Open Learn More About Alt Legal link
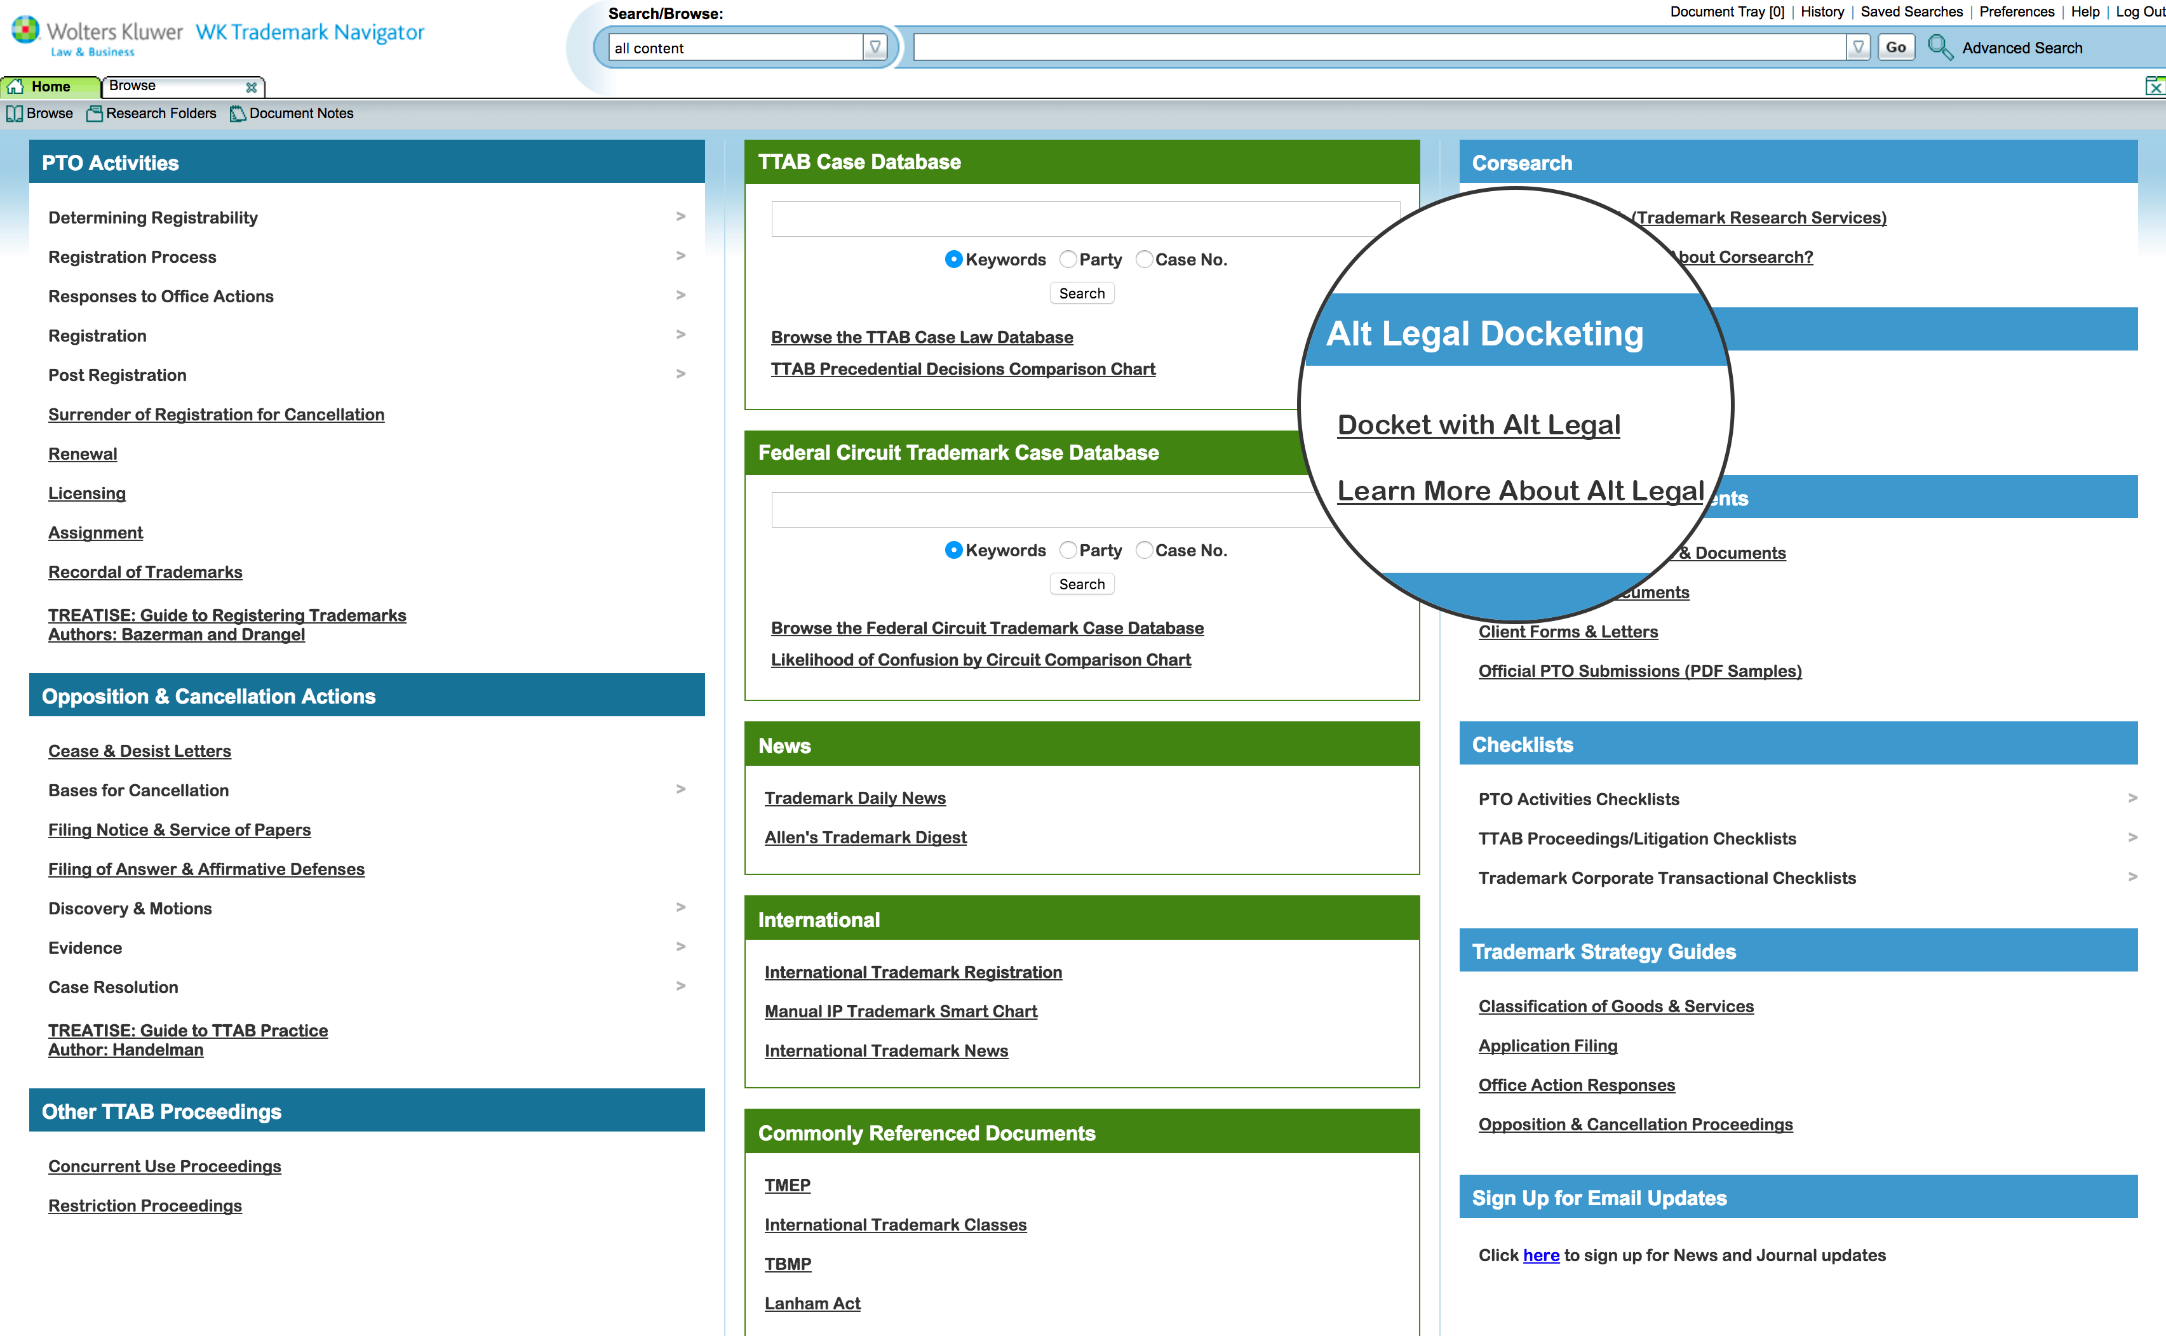Viewport: 2166px width, 1336px height. (x=1521, y=490)
